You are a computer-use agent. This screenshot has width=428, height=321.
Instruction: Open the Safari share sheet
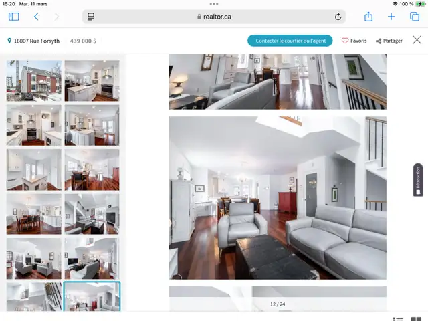point(368,17)
